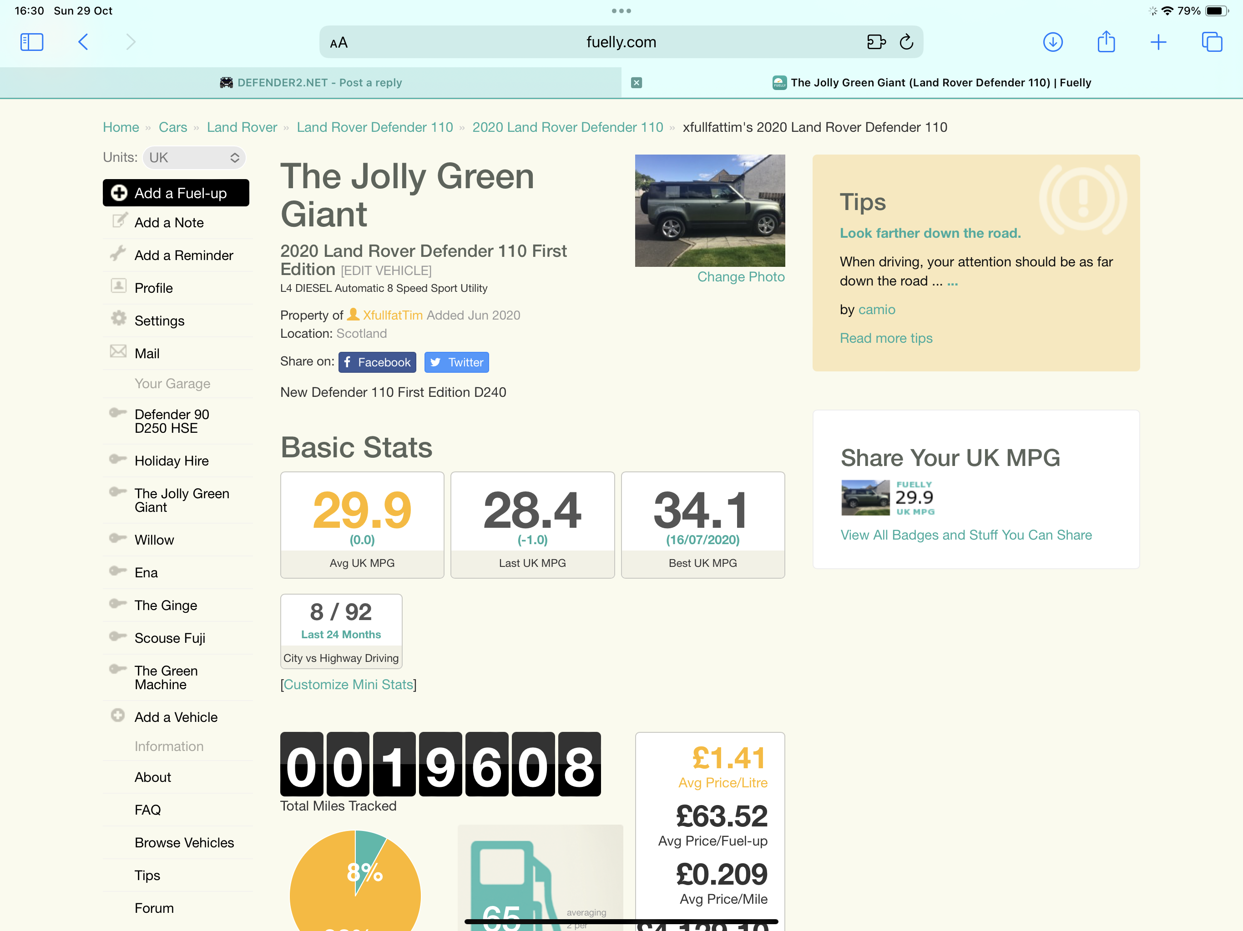
Task: Click the 34.1 Best UK MPG stat
Action: 702,525
